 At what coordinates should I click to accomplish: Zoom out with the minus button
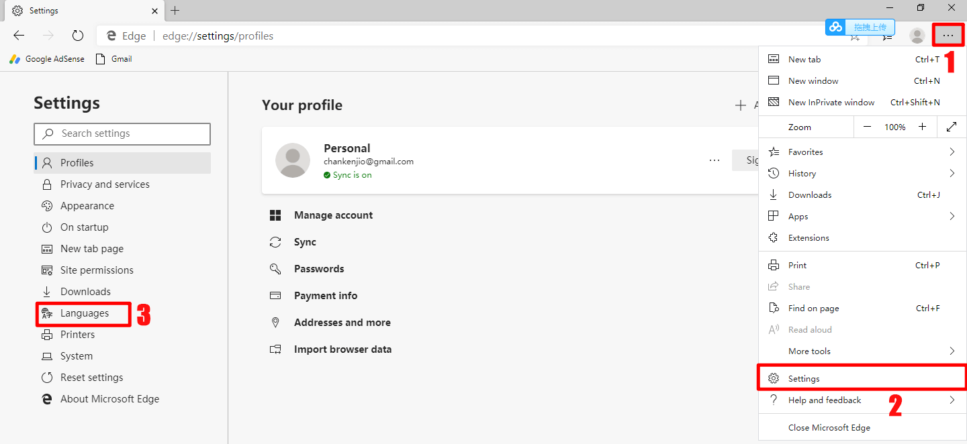coord(868,127)
